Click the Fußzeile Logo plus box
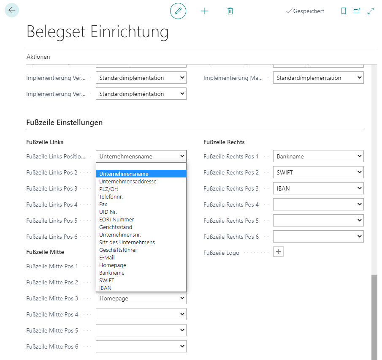The width and height of the screenshot is (382, 360). [279, 252]
